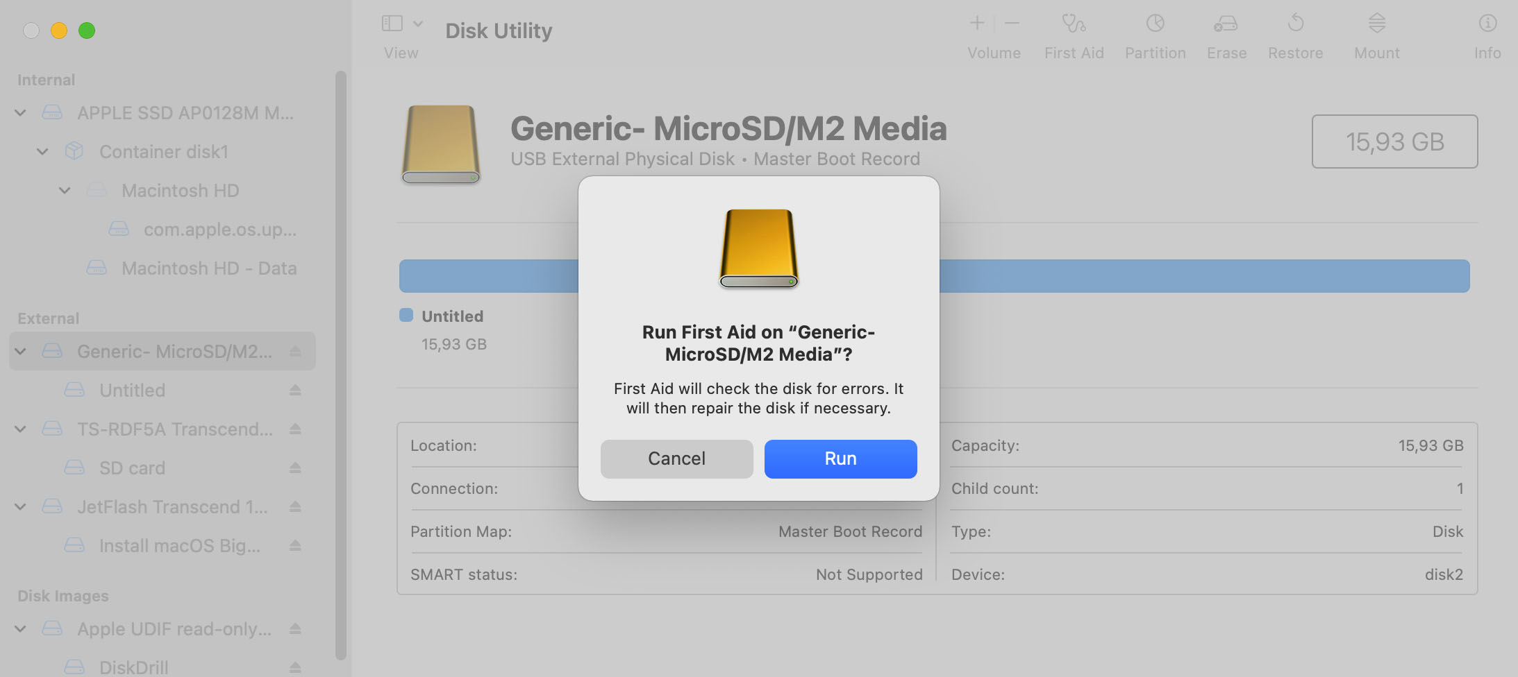Click the Untitled partition label below bar

452,316
